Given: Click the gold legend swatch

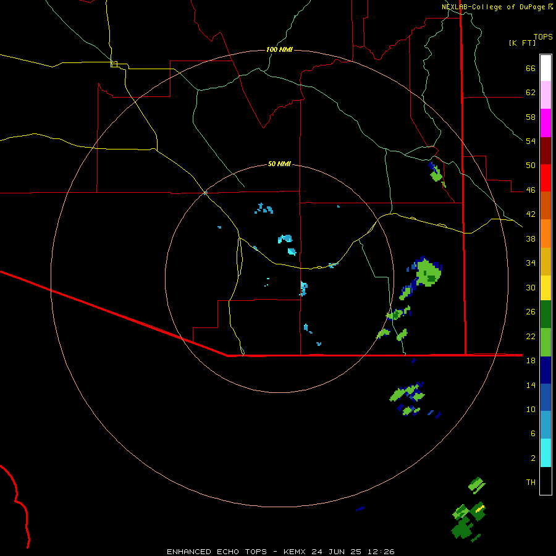Looking at the screenshot, I should [545, 261].
